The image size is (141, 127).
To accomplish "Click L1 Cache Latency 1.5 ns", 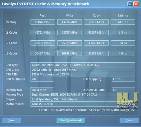I will click(x=123, y=32).
